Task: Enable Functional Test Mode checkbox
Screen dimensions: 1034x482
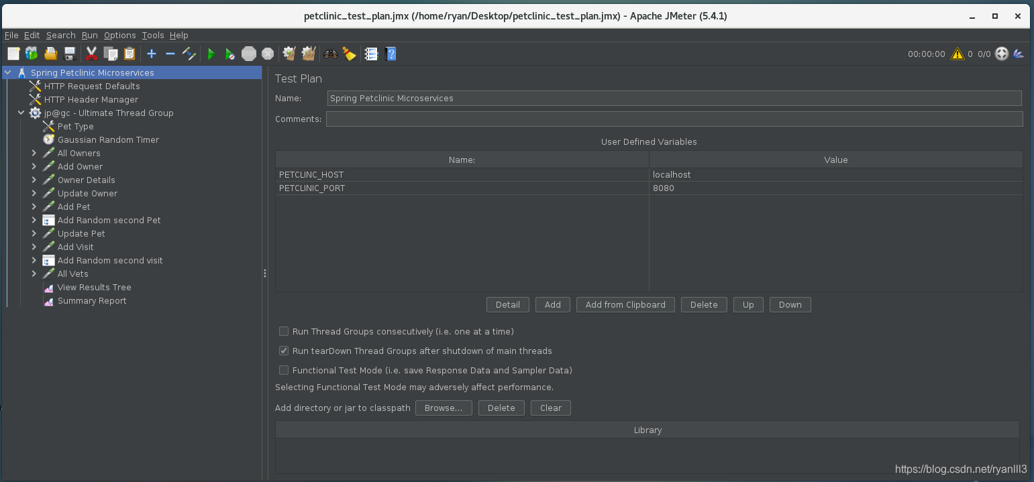Action: pyautogui.click(x=284, y=370)
